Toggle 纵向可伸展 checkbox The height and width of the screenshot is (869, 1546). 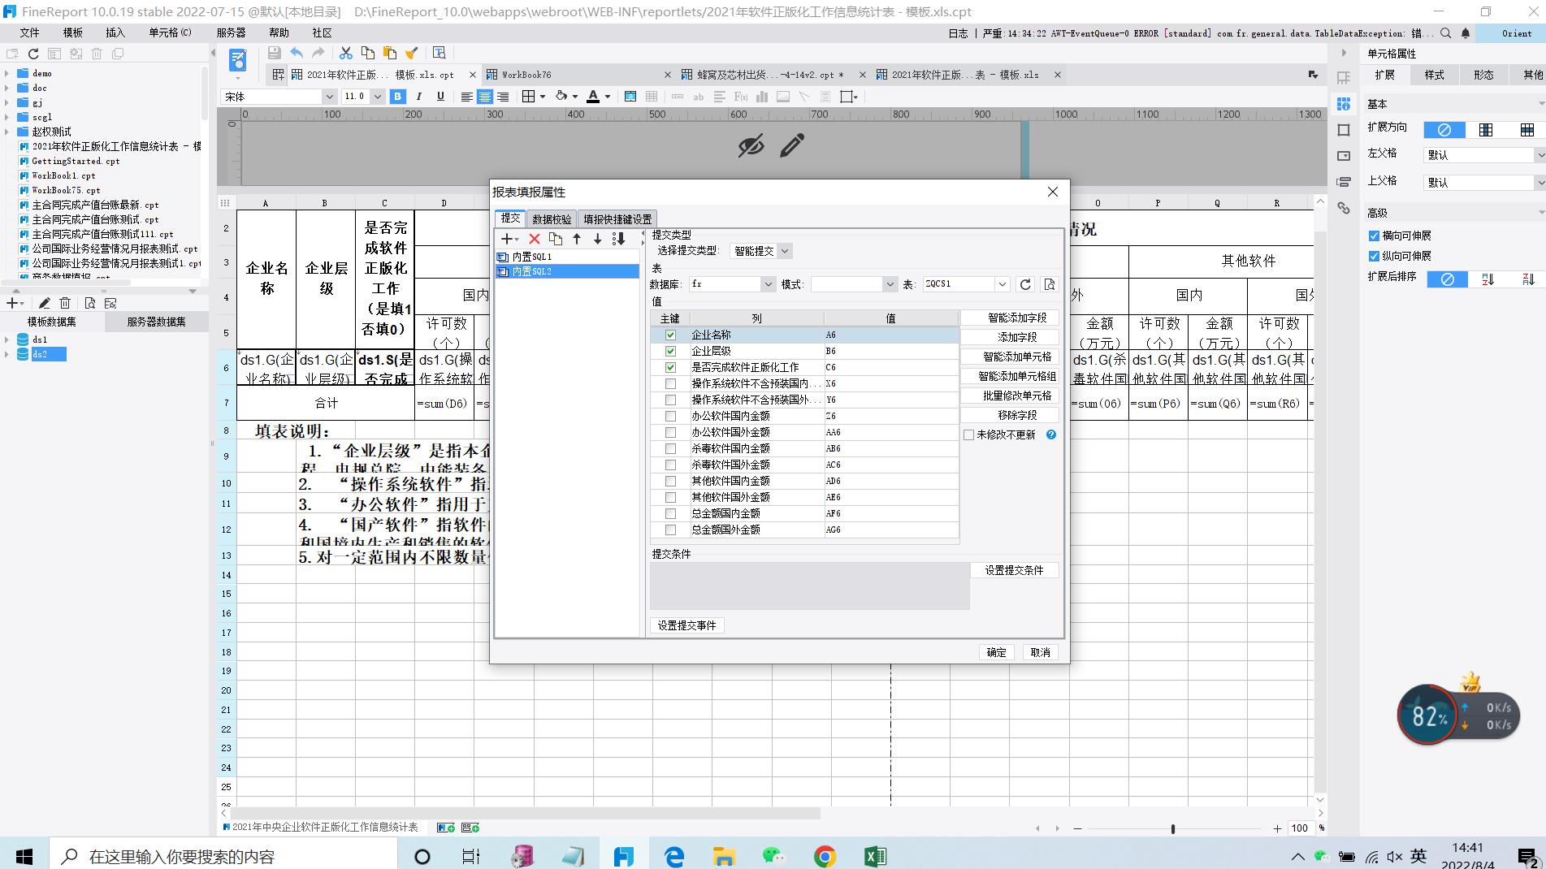1374,256
